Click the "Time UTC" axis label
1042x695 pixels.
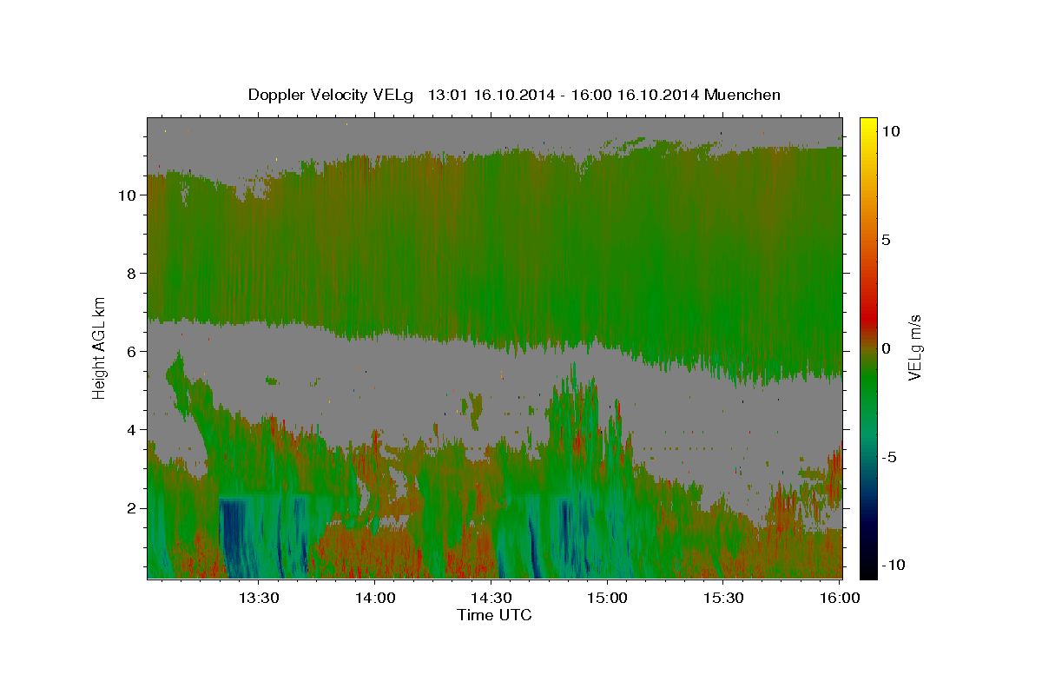tap(494, 615)
